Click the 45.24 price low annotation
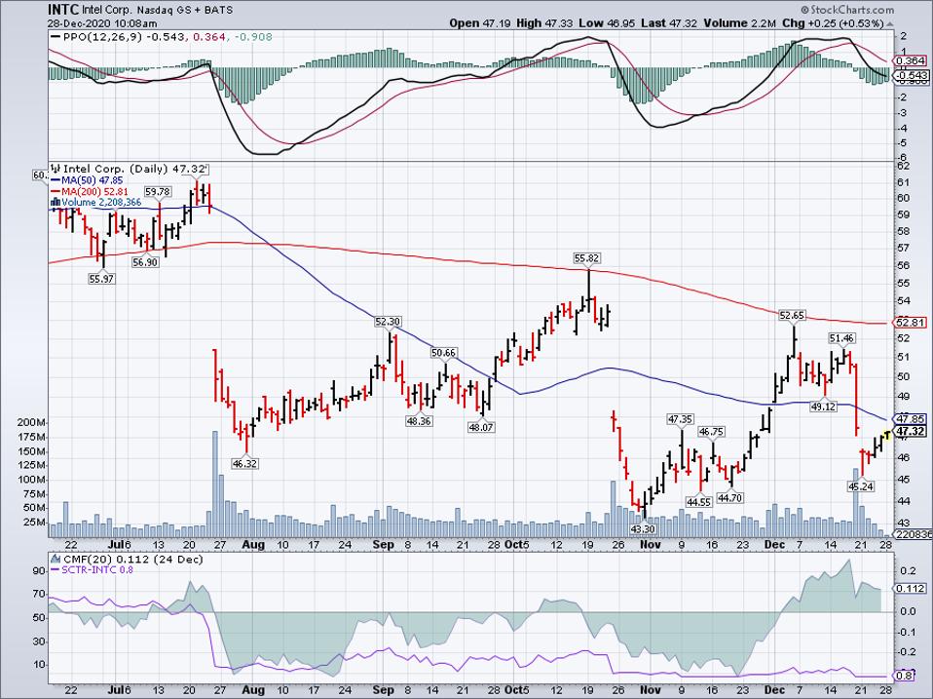Image resolution: width=933 pixels, height=699 pixels. click(x=860, y=486)
